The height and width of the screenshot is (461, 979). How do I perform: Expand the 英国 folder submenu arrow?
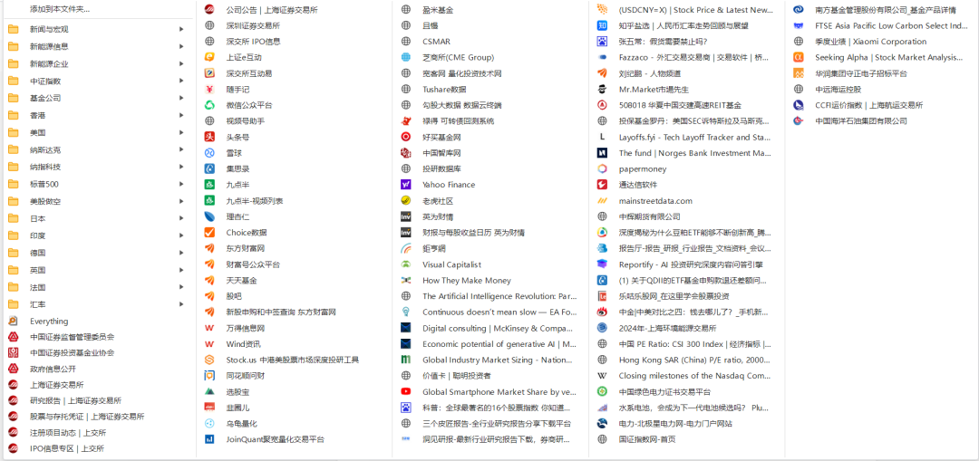181,270
